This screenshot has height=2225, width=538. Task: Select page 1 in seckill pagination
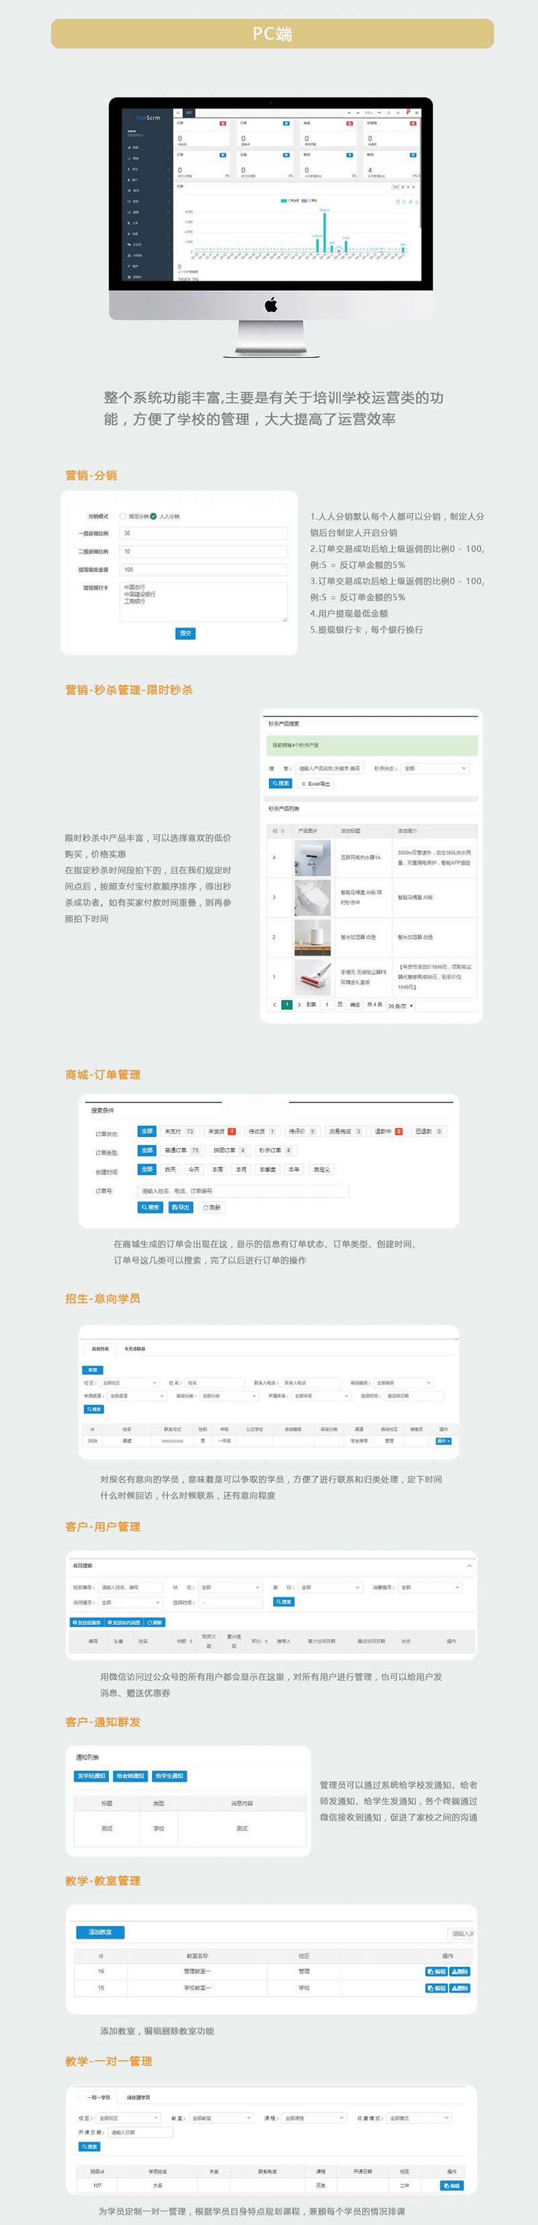coord(287,1005)
